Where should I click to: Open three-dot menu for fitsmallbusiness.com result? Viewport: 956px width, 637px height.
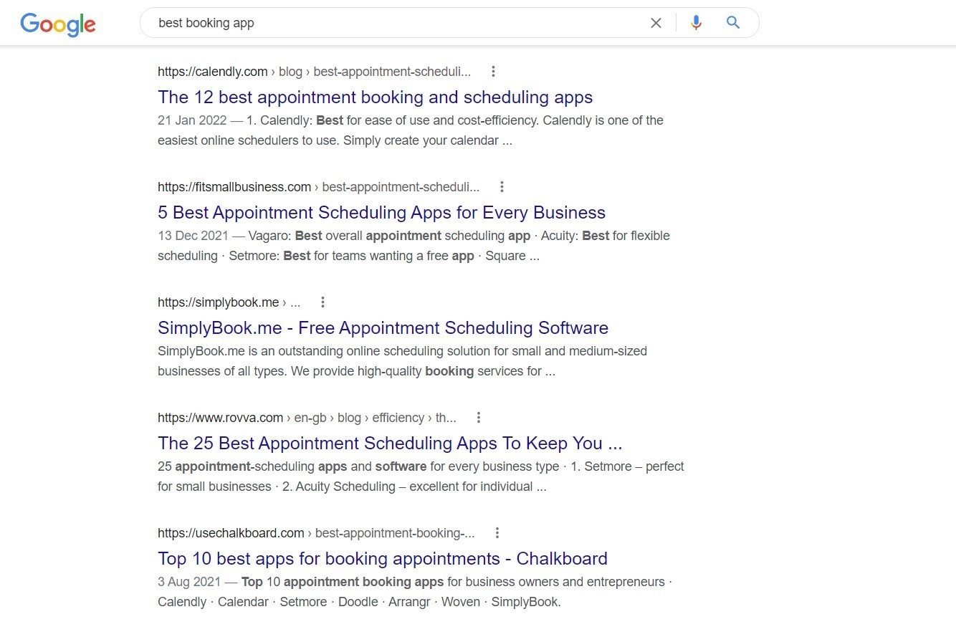[502, 187]
